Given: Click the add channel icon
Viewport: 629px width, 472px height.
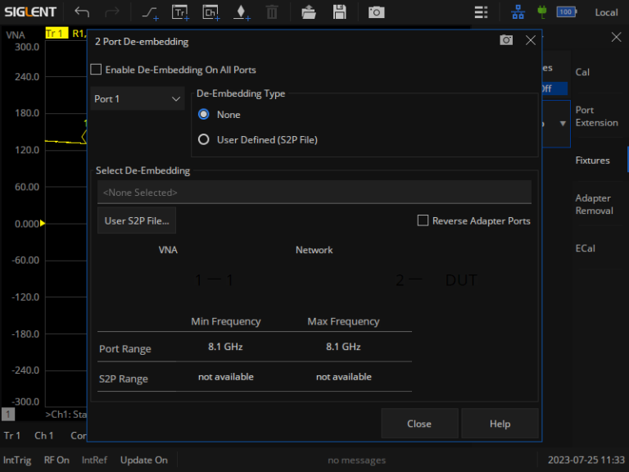Looking at the screenshot, I should tap(210, 12).
